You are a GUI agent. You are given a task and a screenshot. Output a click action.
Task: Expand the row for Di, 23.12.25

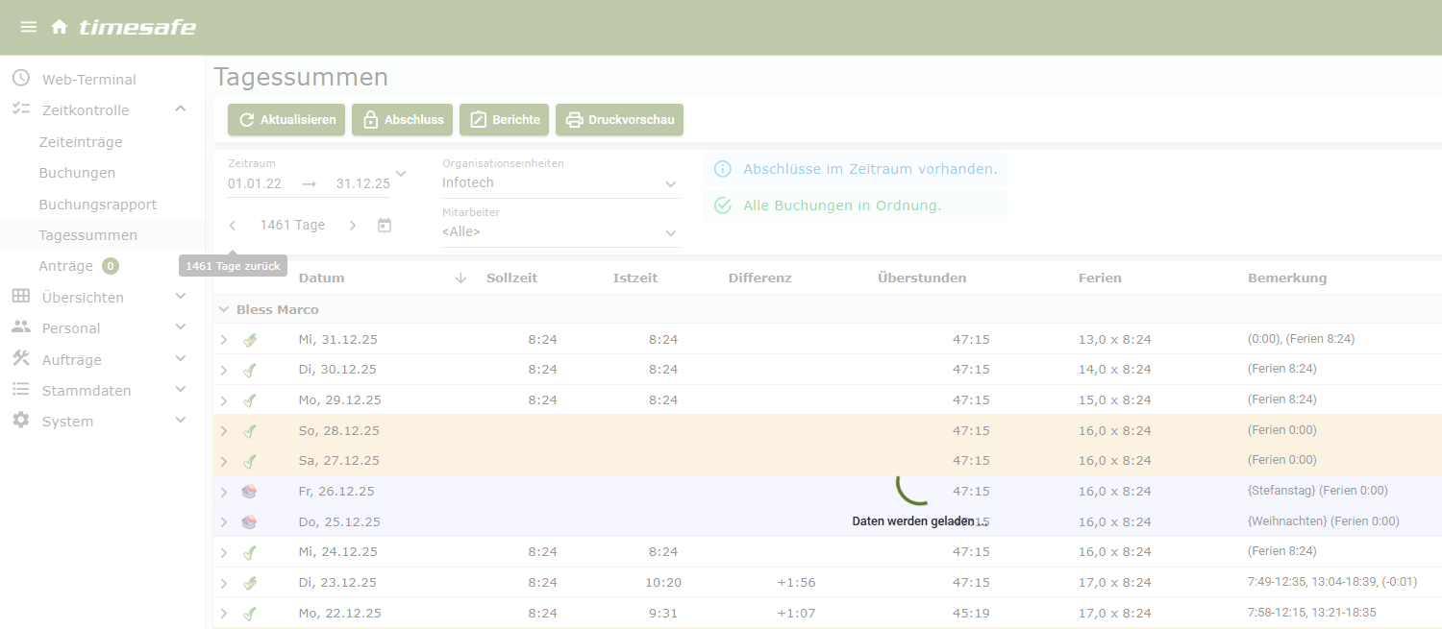[224, 583]
